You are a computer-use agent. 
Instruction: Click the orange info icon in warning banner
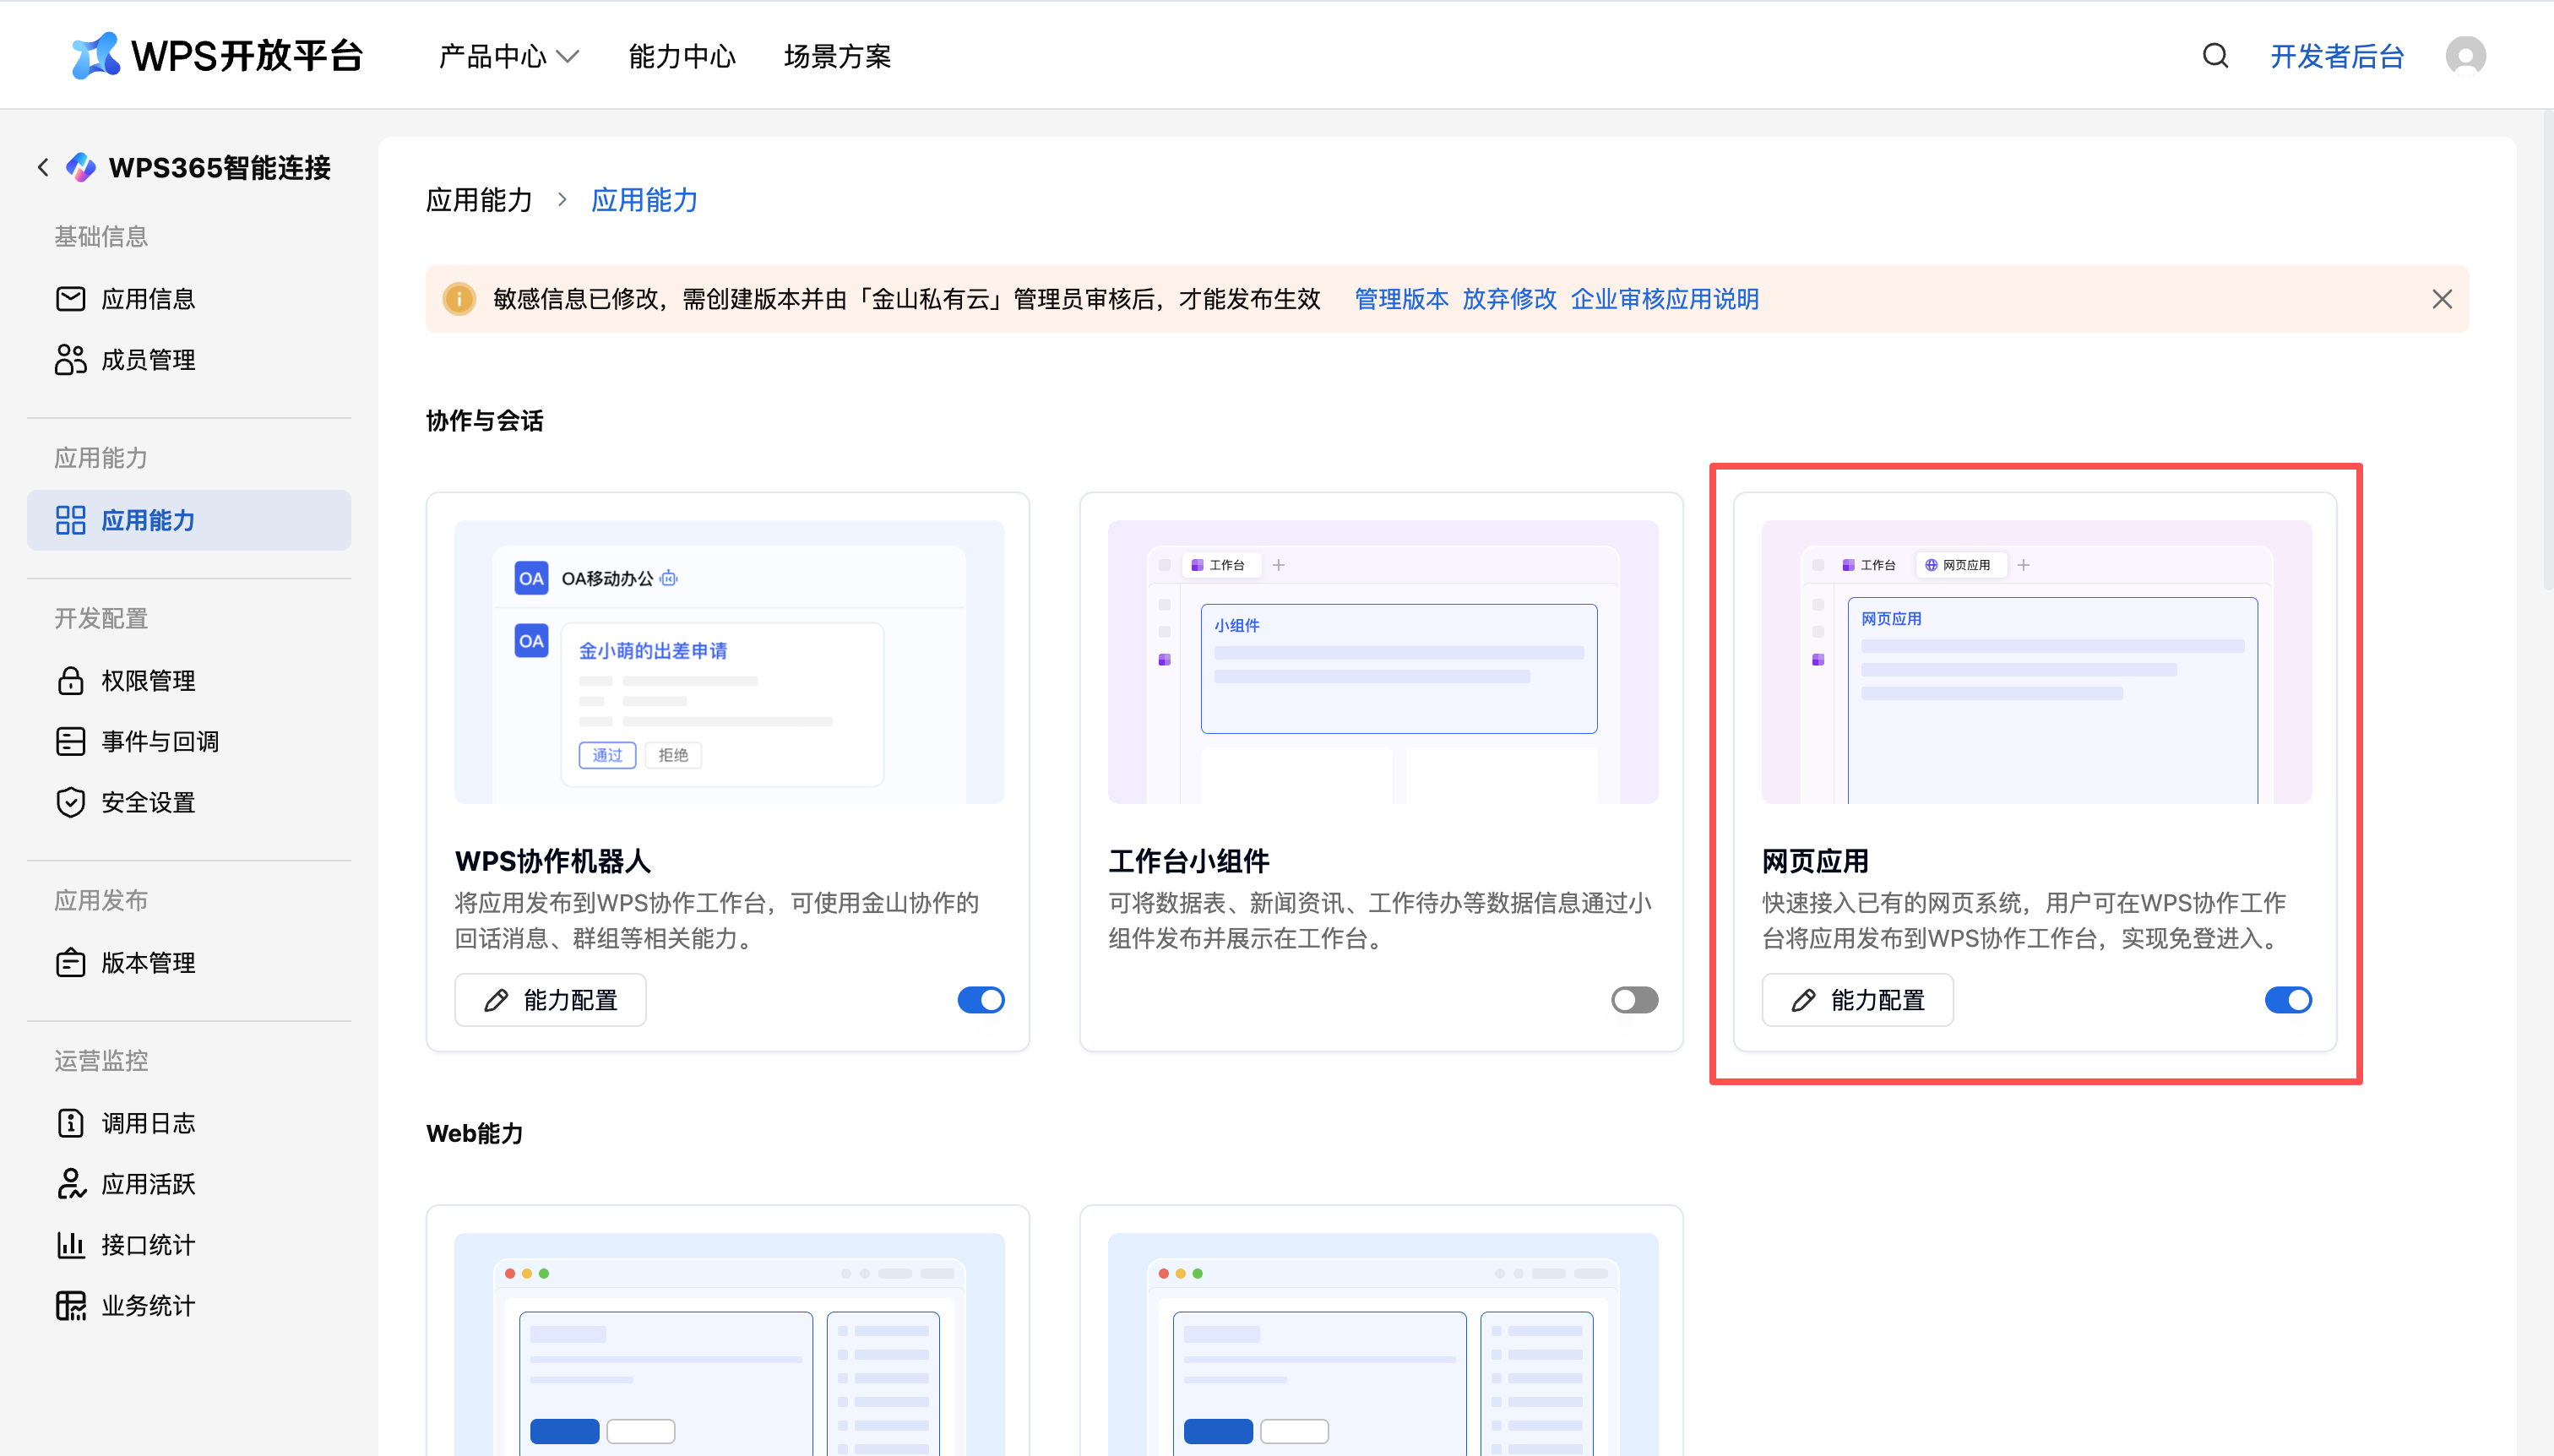tap(459, 298)
